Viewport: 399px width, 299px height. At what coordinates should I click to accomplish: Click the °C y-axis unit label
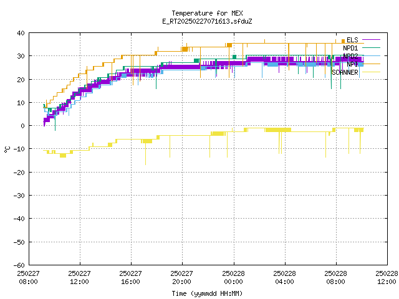pos(7,149)
